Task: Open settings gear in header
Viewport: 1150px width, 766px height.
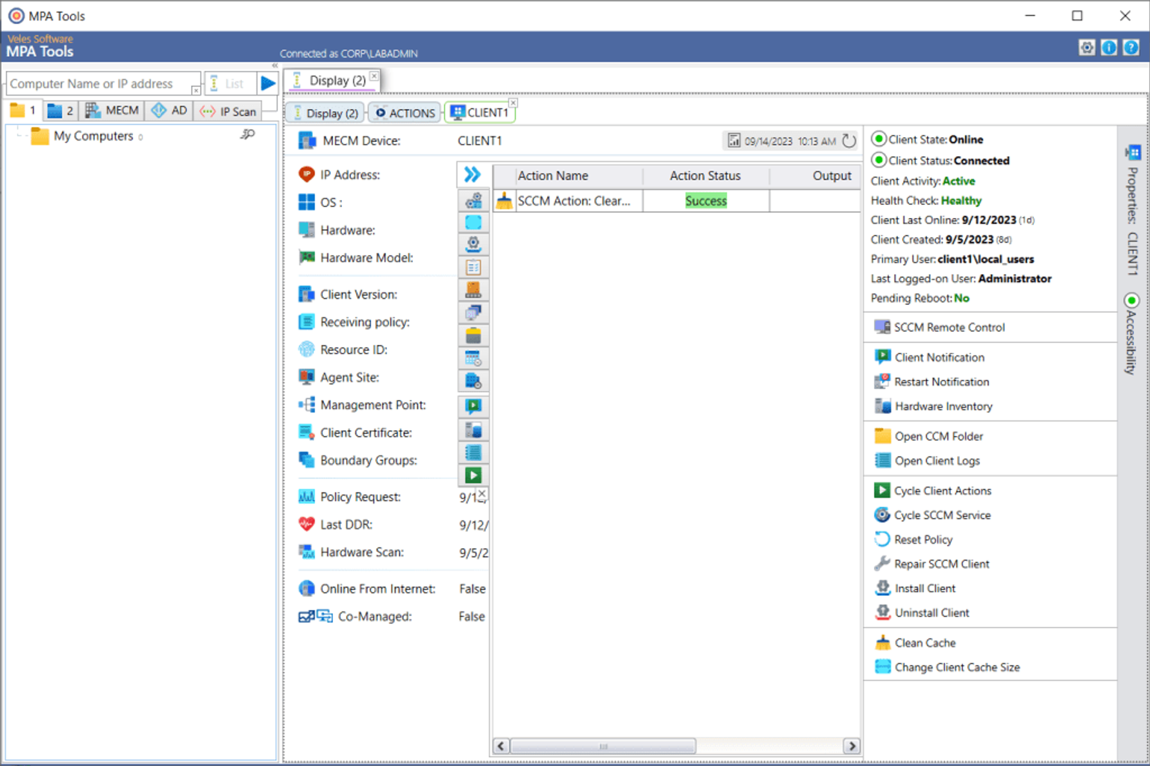Action: pos(1087,47)
